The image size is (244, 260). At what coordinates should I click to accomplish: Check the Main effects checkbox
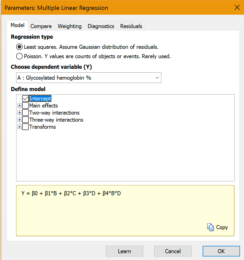25,106
